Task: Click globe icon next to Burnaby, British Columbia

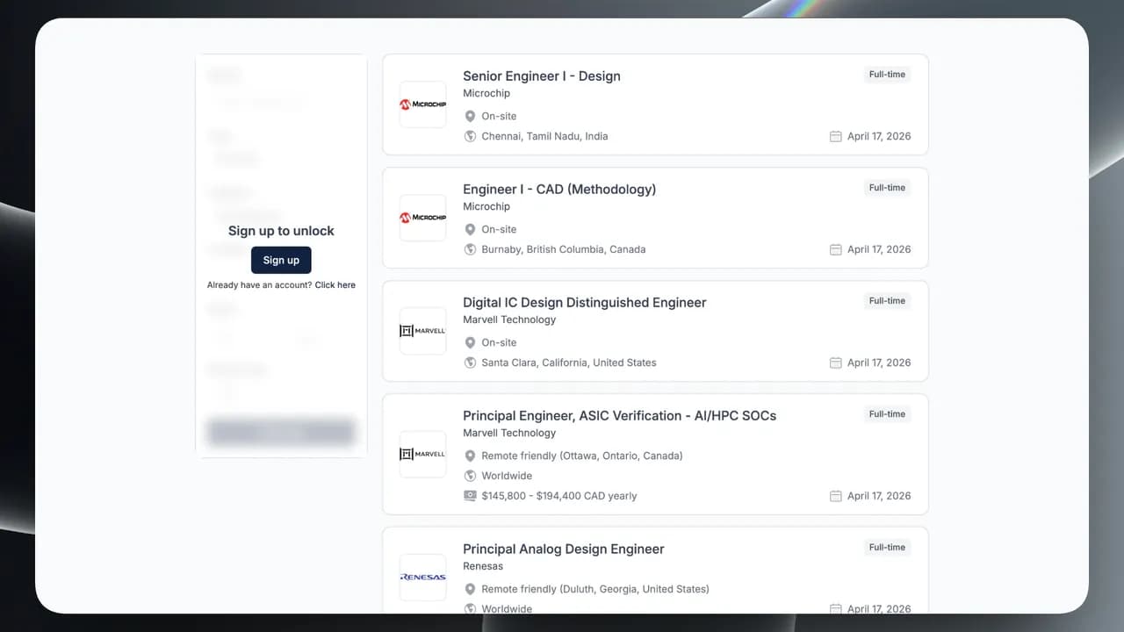Action: (x=470, y=249)
